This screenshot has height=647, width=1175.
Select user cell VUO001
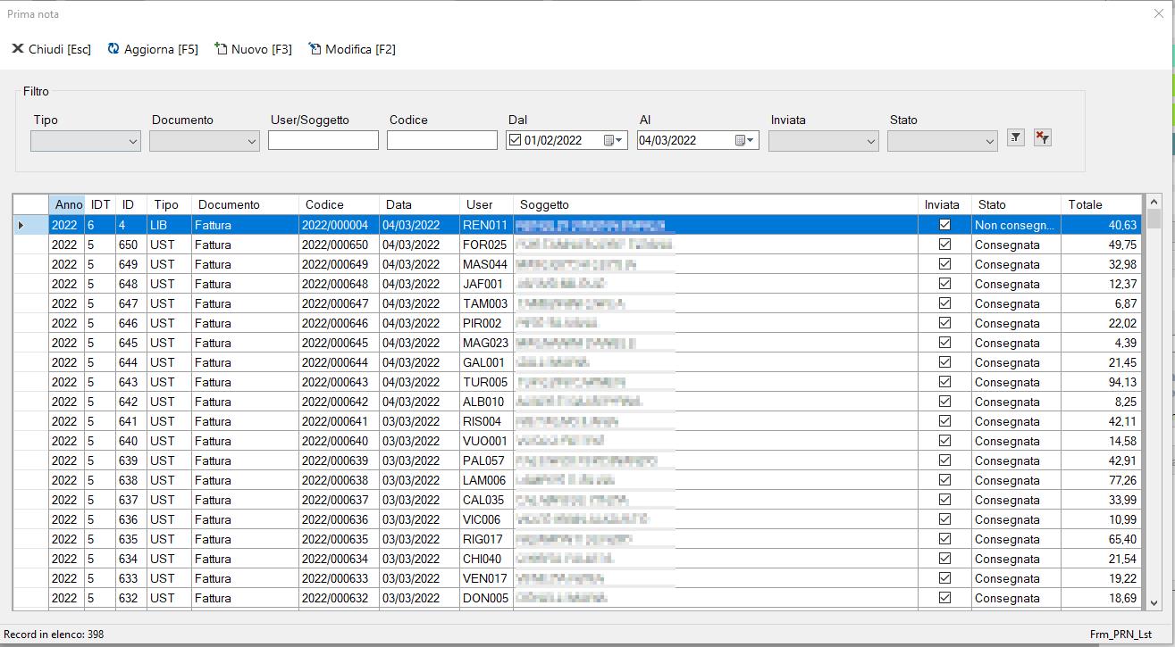tap(486, 441)
